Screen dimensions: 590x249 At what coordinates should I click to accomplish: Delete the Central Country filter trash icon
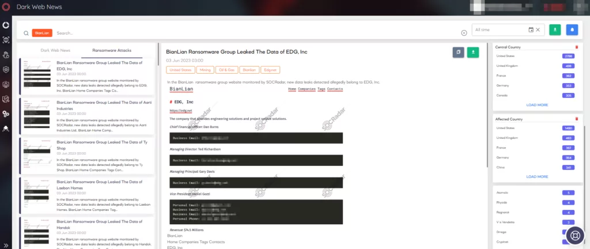pyautogui.click(x=576, y=47)
